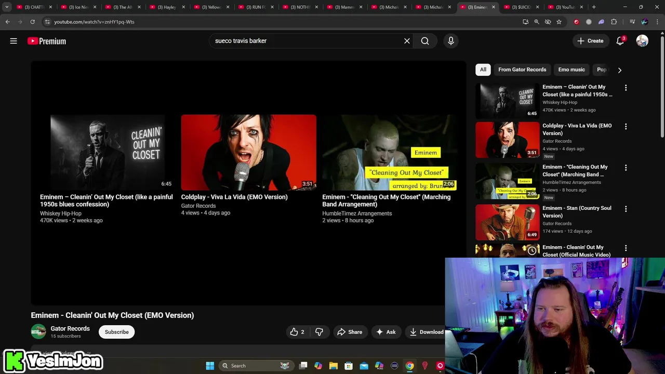The image size is (665, 374).
Task: Go to YouTube Premium home logo
Action: click(x=47, y=41)
